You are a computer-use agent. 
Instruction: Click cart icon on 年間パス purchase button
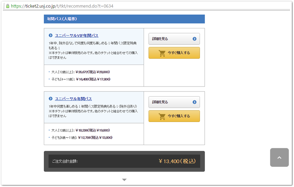coord(162,117)
